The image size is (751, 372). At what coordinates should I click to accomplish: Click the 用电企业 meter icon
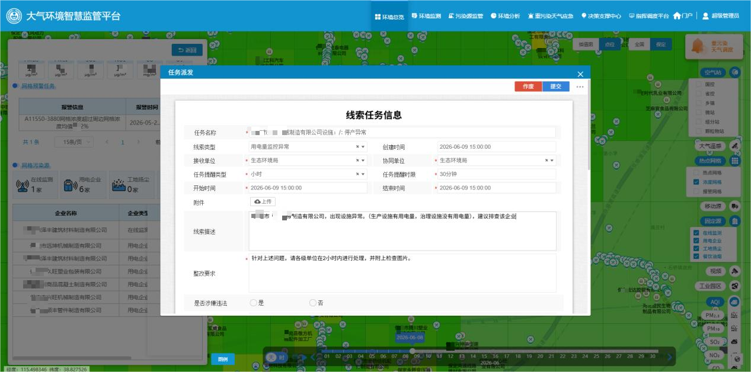point(70,184)
